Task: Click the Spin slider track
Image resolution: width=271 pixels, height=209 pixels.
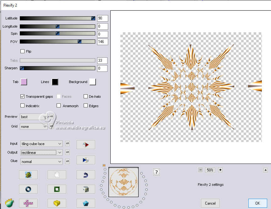Action: pyautogui.click(x=58, y=34)
